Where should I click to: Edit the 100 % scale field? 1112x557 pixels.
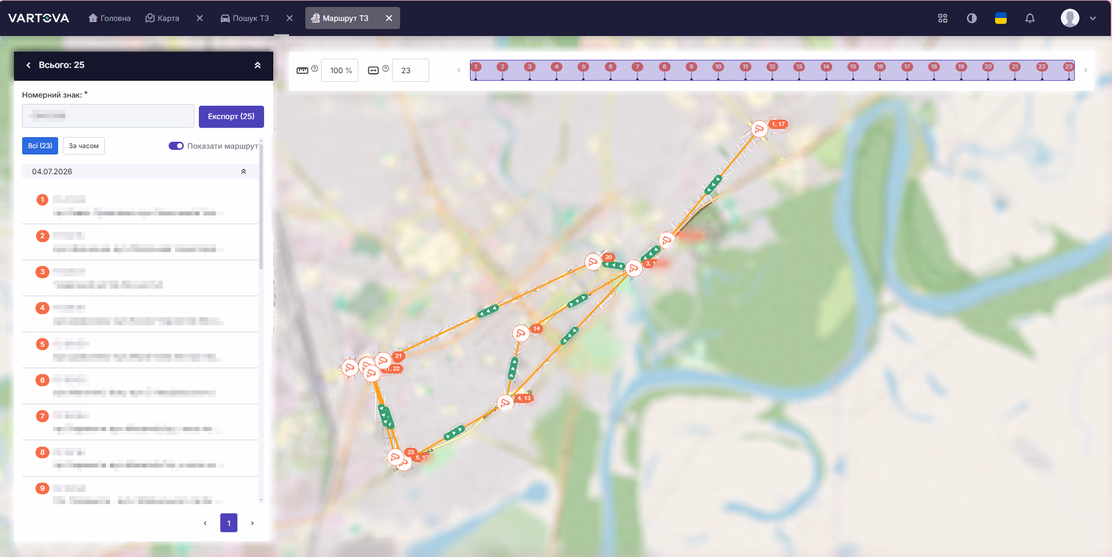pos(340,70)
